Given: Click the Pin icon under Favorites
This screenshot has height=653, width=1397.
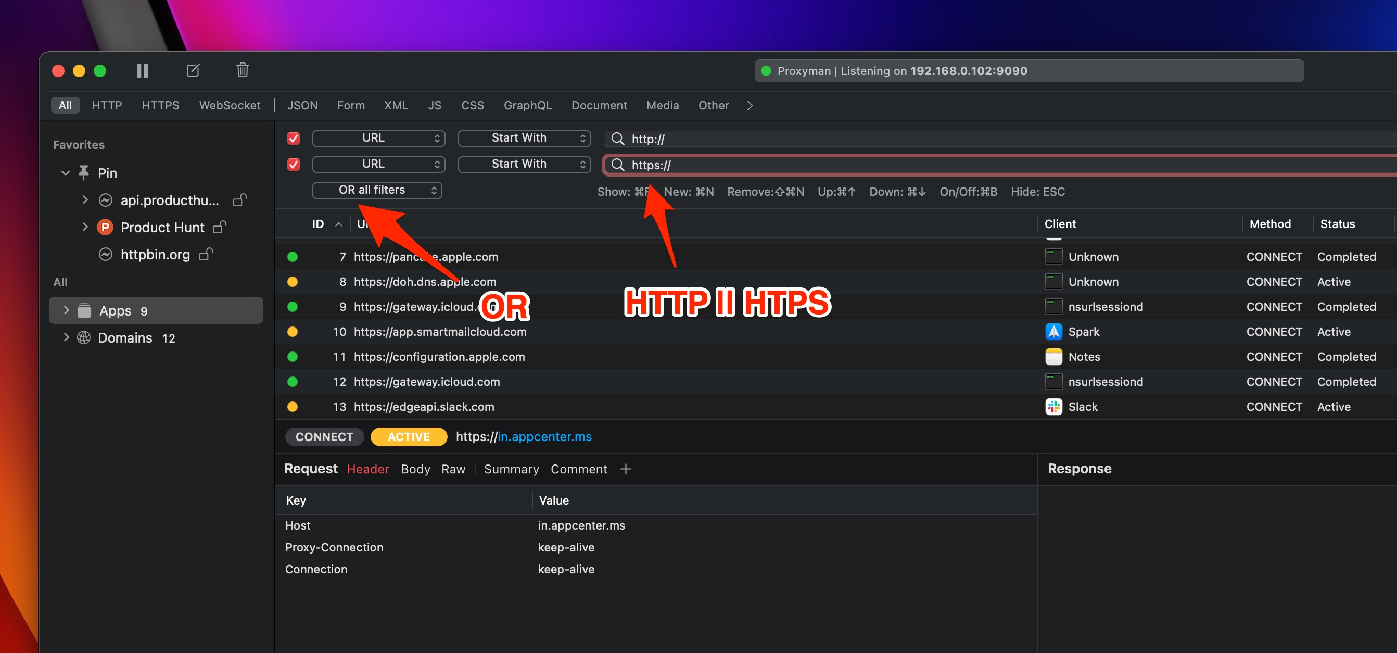Looking at the screenshot, I should [83, 172].
